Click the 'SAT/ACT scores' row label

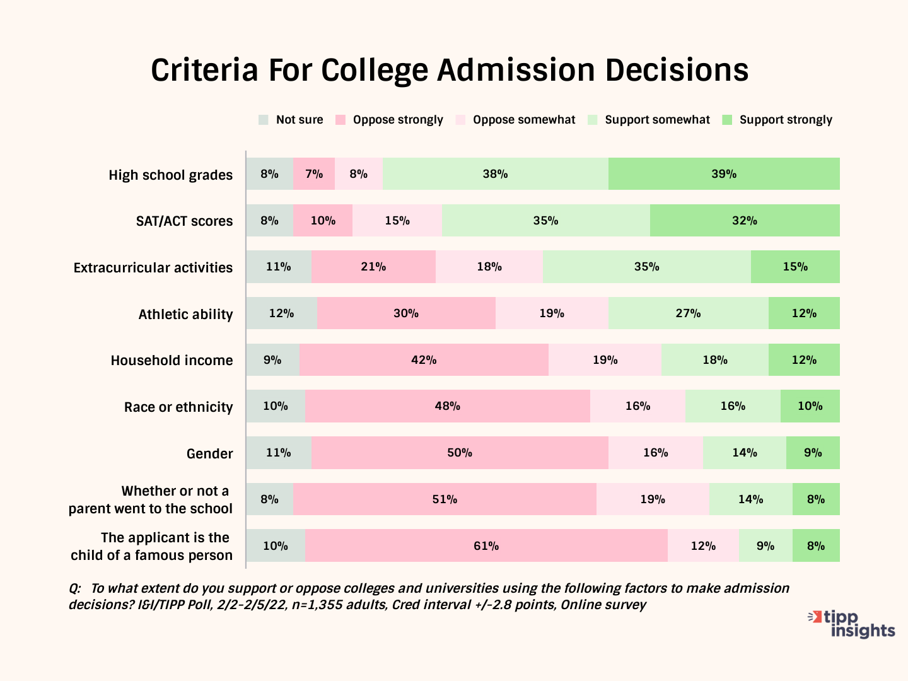(184, 221)
